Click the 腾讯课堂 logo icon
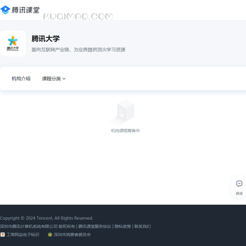Viewport: 246px width, 246px height. point(5,10)
